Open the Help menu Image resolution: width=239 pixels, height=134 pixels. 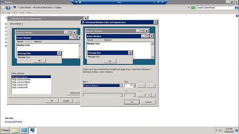tap(29, 13)
